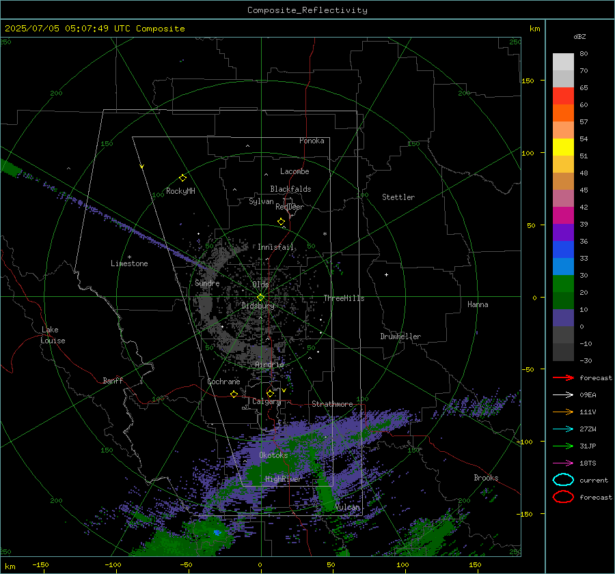Click the 'current' text in the legend

[594, 480]
